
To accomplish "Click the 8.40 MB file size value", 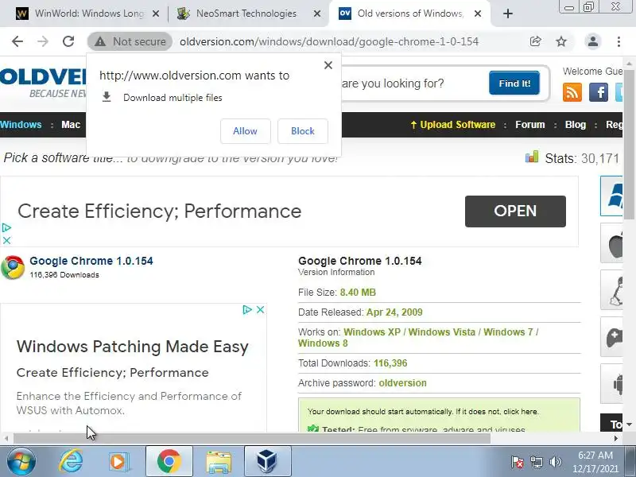I will pos(359,293).
